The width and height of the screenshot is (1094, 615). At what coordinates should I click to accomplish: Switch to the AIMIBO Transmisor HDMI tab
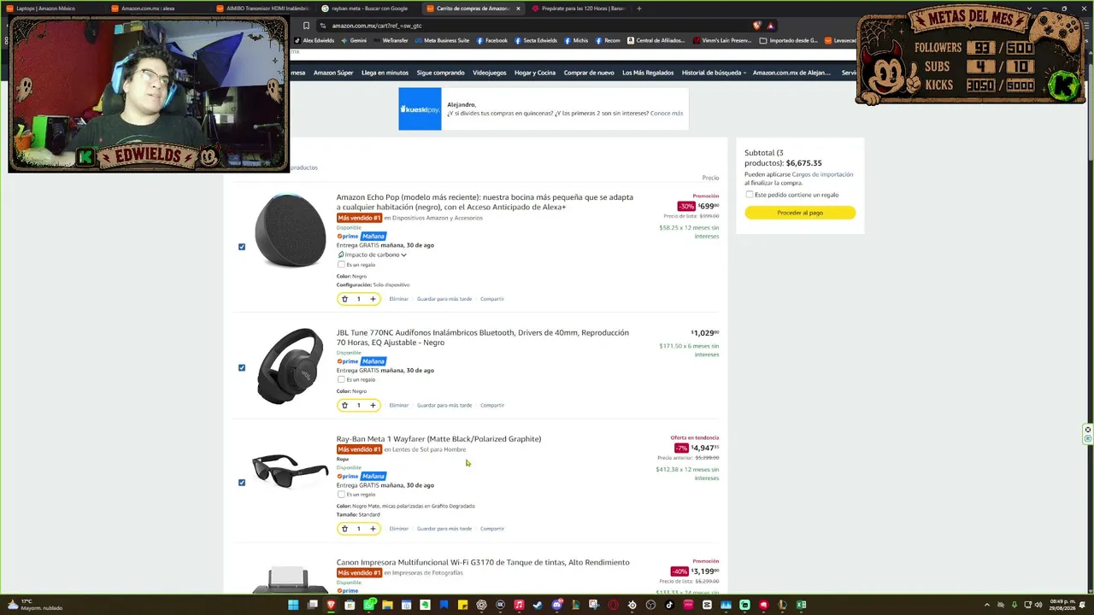click(x=263, y=9)
